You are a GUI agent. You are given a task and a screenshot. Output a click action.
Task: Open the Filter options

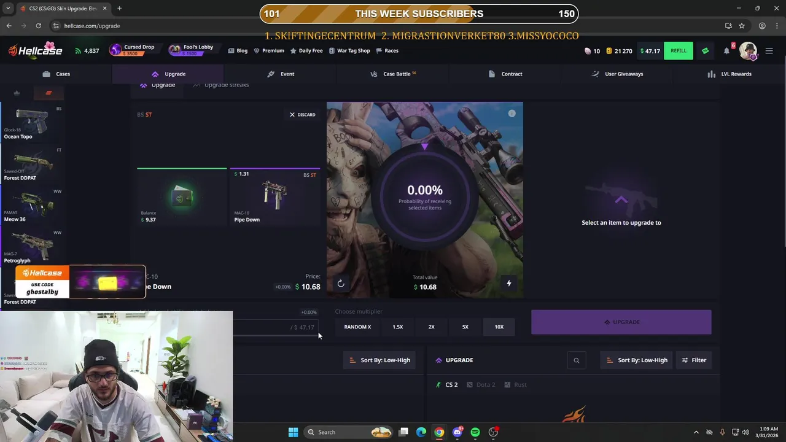click(694, 360)
